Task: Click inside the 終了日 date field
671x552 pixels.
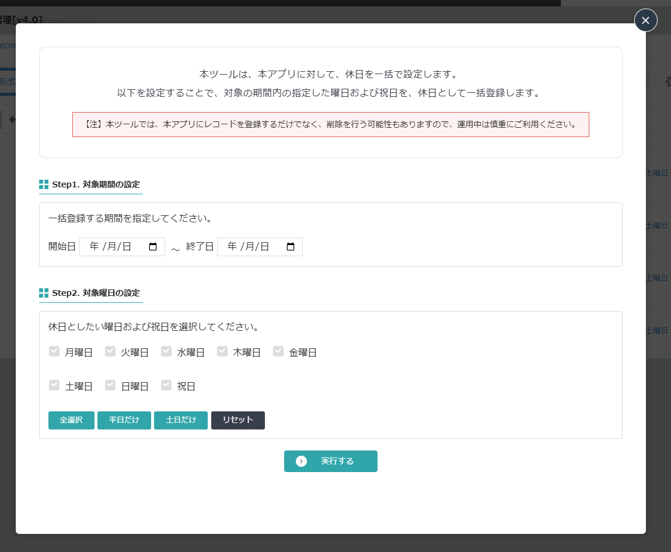Action: 251,247
